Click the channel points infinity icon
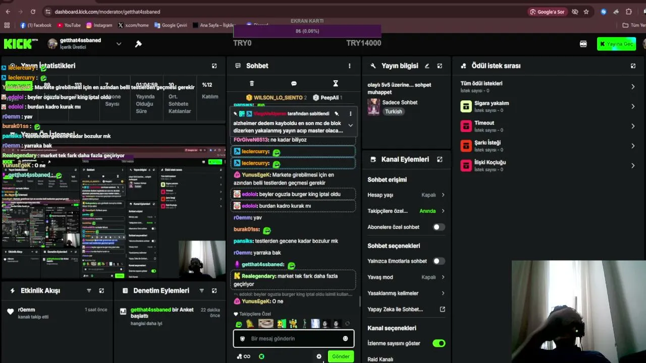646x363 pixels. pyautogui.click(x=243, y=356)
